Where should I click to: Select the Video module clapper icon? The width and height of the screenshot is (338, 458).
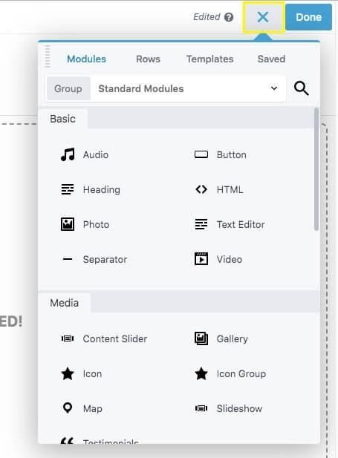click(x=201, y=259)
